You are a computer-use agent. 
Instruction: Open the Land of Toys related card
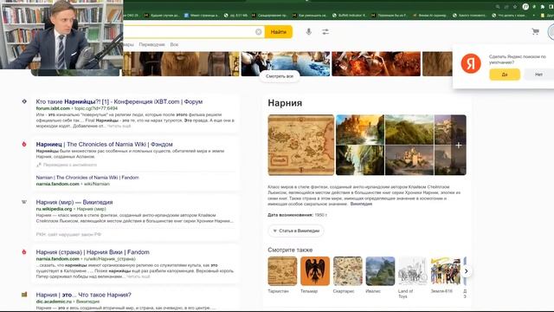pyautogui.click(x=413, y=271)
